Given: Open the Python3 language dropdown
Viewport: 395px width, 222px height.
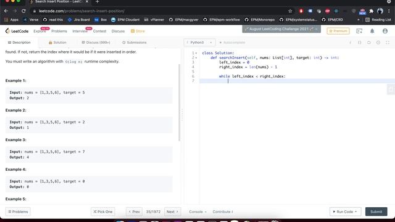Looking at the screenshot, I should 199,43.
